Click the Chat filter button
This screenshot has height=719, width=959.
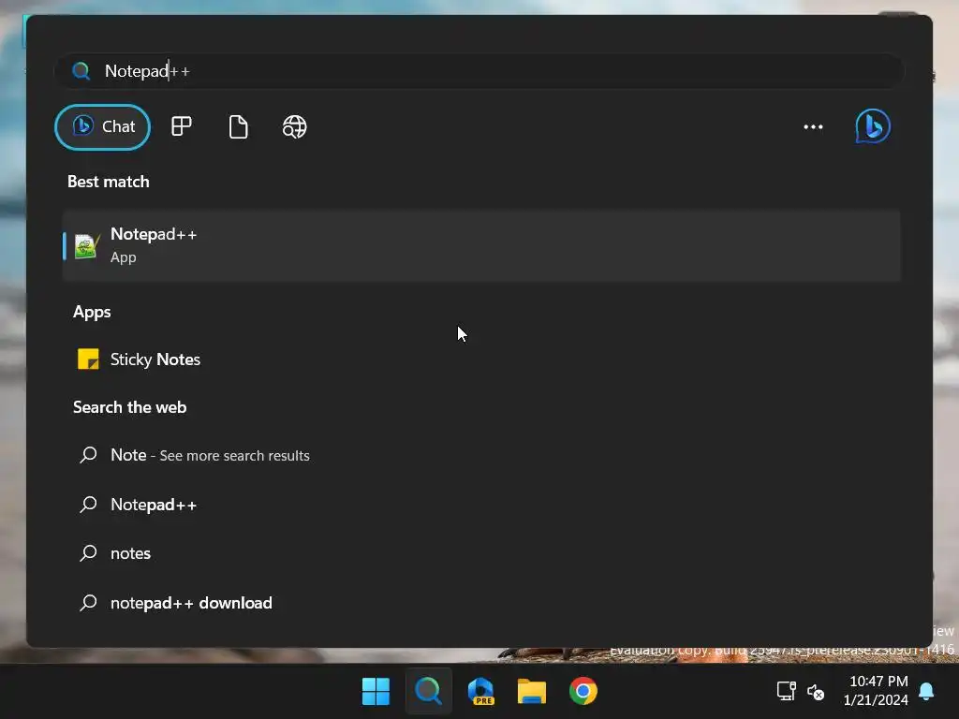pyautogui.click(x=102, y=127)
